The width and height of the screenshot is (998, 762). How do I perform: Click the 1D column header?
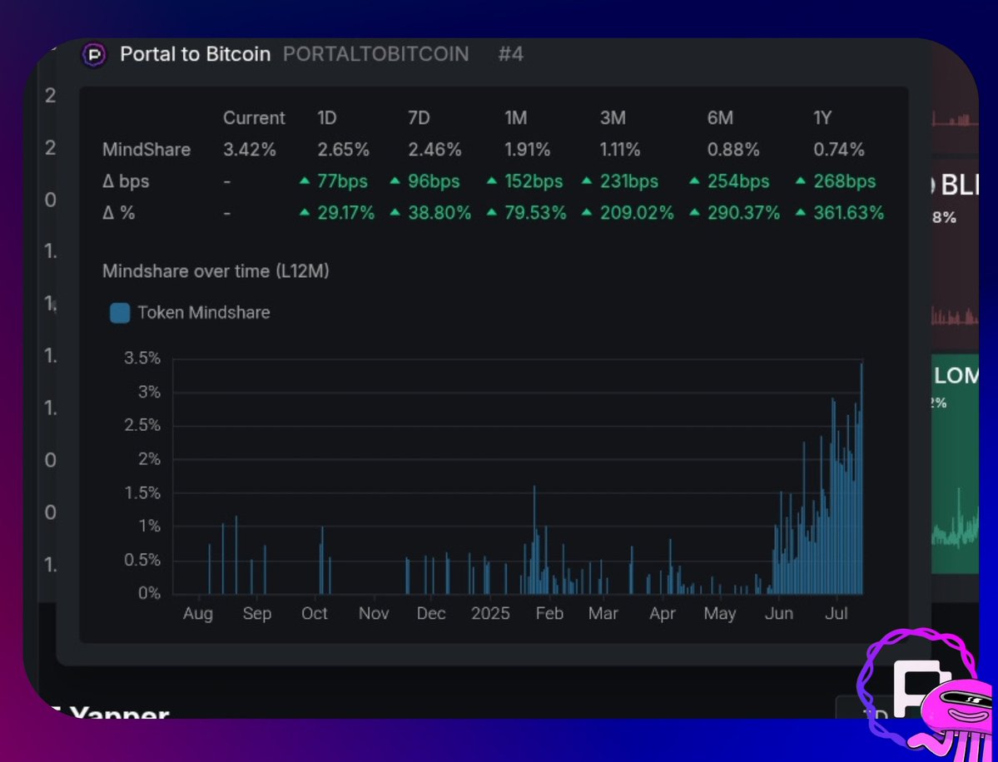[326, 118]
